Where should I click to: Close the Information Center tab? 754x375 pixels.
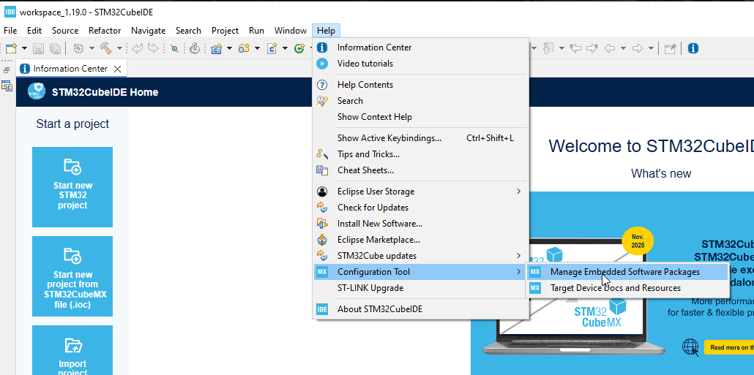pos(117,69)
